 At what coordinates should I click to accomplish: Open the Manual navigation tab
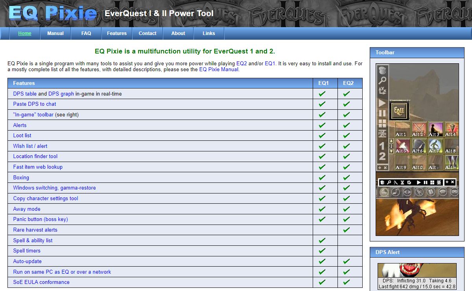[x=55, y=33]
